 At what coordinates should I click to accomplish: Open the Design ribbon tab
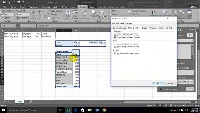coord(92,7)
